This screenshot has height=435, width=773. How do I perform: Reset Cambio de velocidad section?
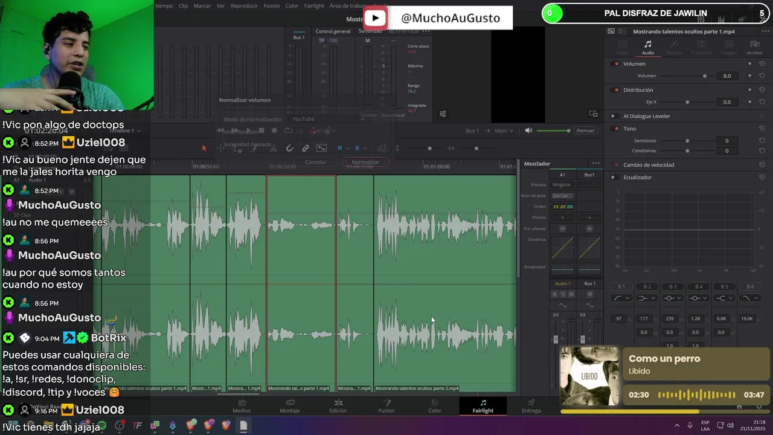[x=762, y=165]
